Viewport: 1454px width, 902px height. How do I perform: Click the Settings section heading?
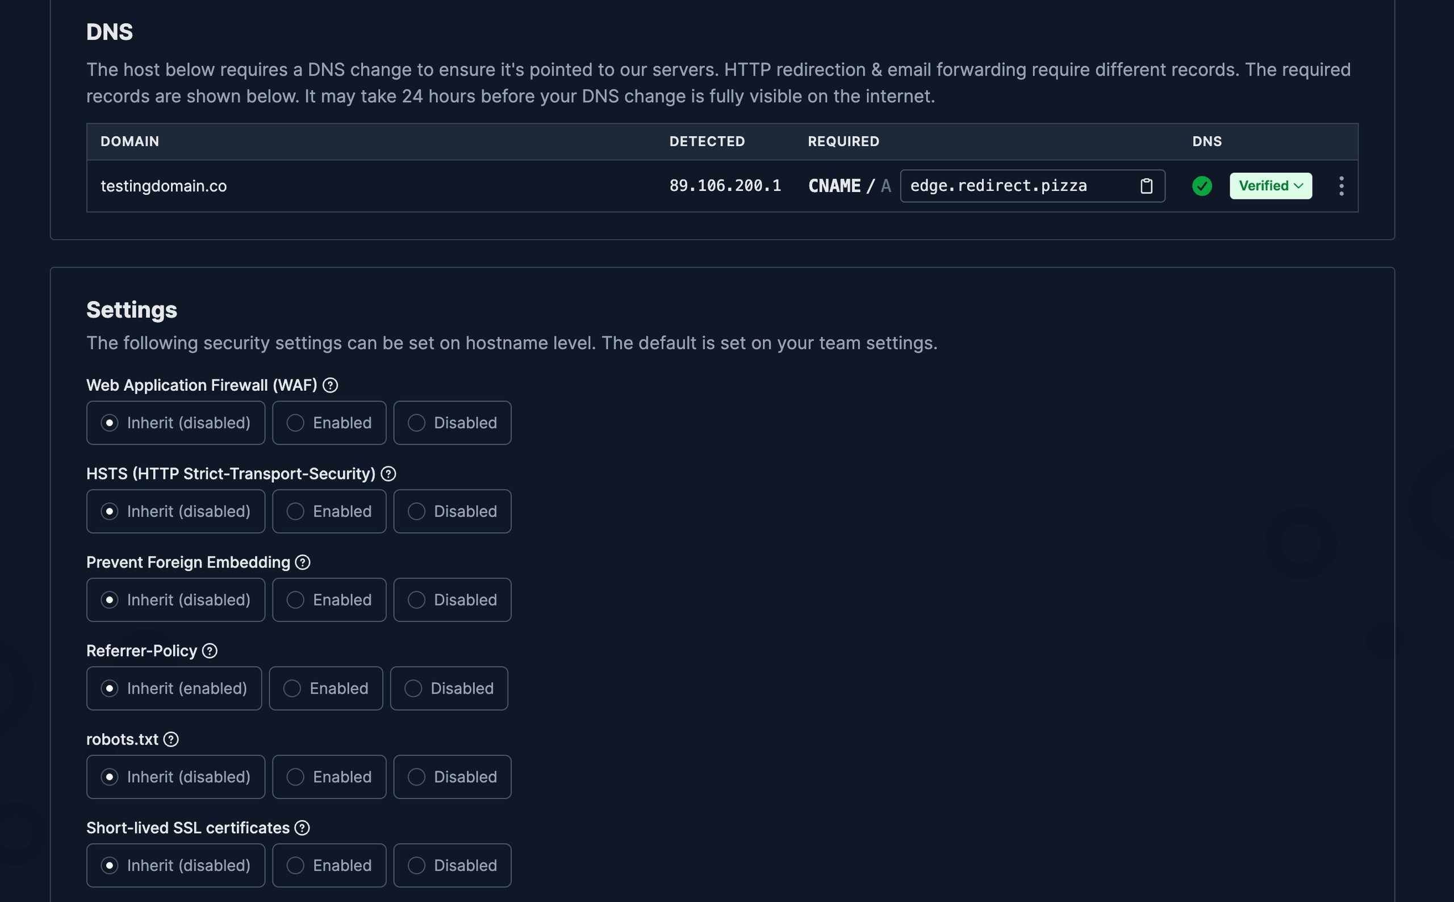click(132, 310)
